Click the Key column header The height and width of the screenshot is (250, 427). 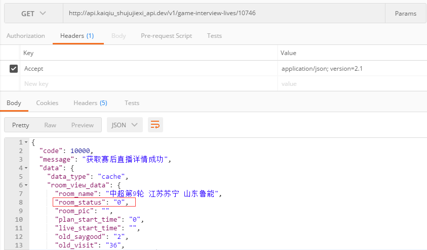click(x=28, y=53)
